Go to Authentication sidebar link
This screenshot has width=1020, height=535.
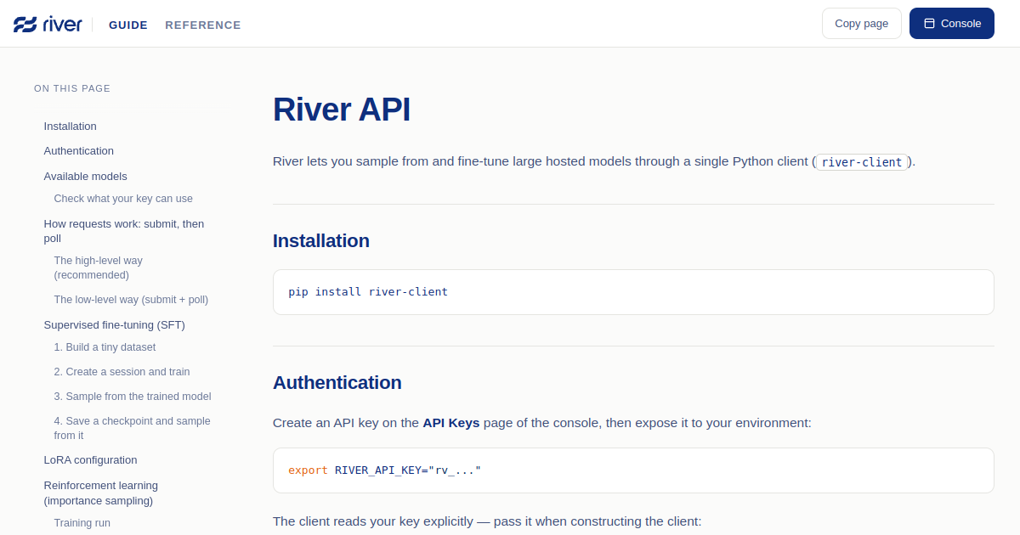[x=79, y=150]
